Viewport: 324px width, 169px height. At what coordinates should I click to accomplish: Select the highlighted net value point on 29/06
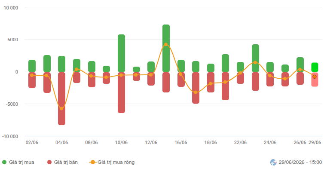(315, 77)
